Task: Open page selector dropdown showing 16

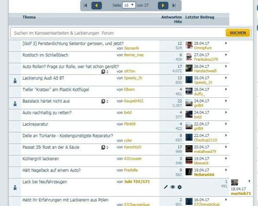Action: (128, 5)
